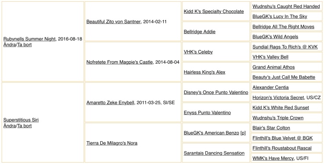Screen dimensions: 324x164
Task: Open Tierra De Milagro's Nora link
Action: pyautogui.click(x=112, y=143)
